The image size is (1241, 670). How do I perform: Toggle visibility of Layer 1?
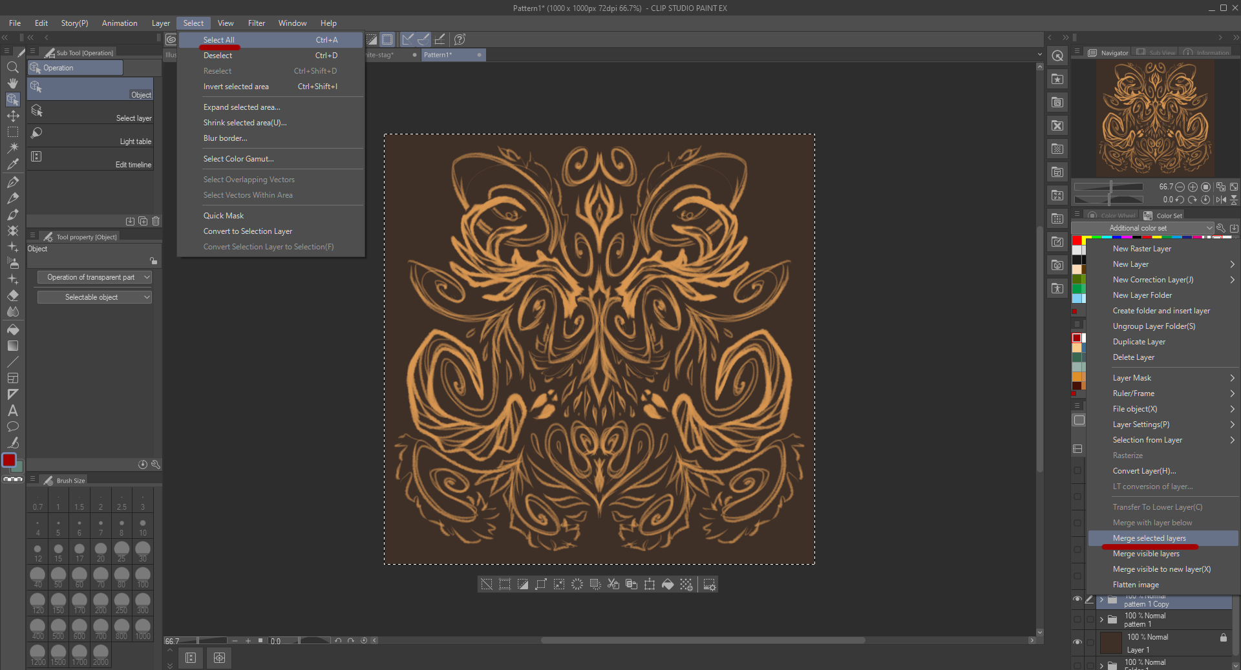coord(1077,642)
